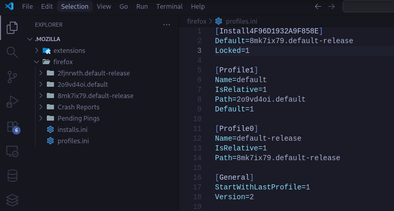Viewport: 394px width, 211px height.
Task: Open the File menu
Action: click(x=27, y=6)
